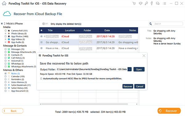Click into the Search input field
The height and width of the screenshot is (116, 185).
[167, 24]
